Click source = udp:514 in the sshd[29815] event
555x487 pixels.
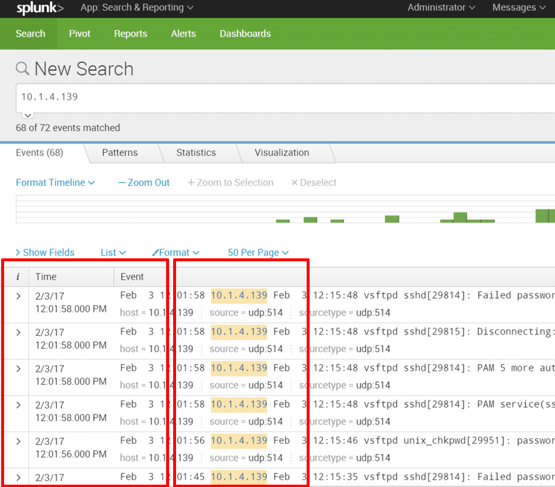247,349
